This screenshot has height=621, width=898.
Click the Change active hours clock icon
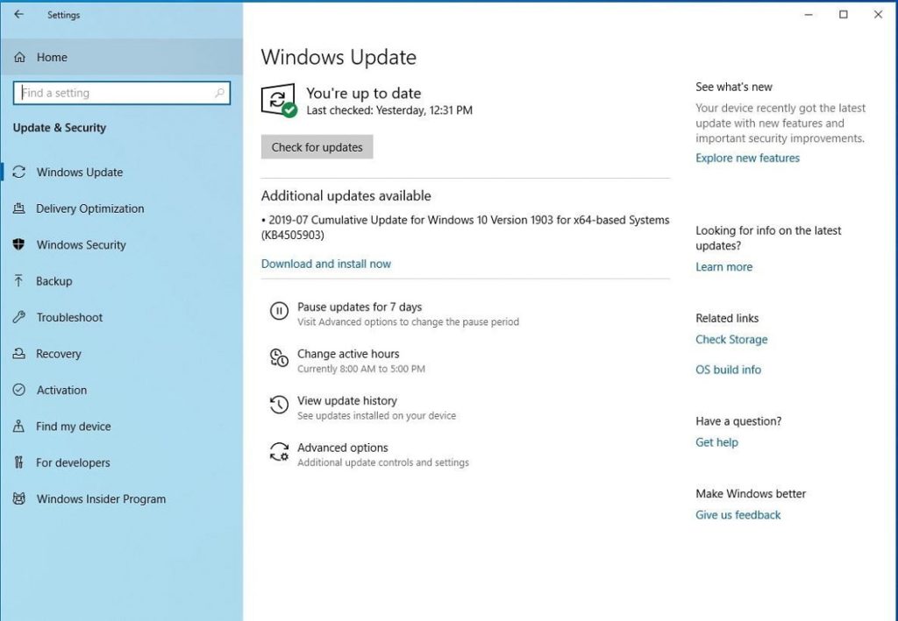279,357
